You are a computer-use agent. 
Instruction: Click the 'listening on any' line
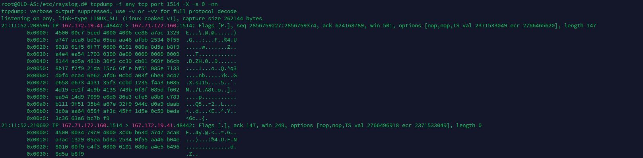(132, 18)
